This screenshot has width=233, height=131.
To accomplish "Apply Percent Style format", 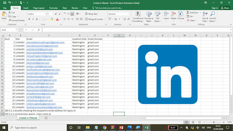I will (115, 19).
